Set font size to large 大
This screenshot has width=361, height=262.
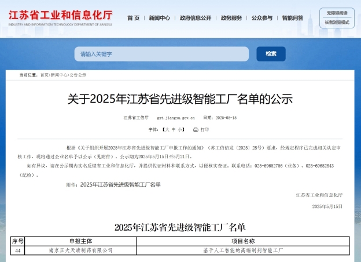point(165,129)
